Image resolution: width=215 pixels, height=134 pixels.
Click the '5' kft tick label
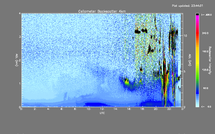pyautogui.click(x=185, y=72)
